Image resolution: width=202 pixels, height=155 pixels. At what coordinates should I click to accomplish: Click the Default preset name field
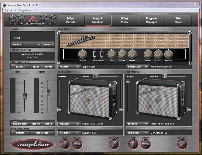pyautogui.click(x=33, y=36)
